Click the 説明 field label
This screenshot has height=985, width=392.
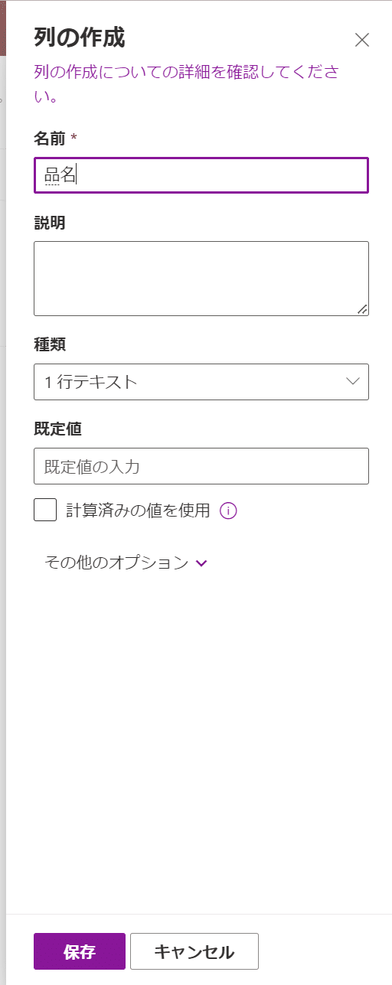pos(50,223)
